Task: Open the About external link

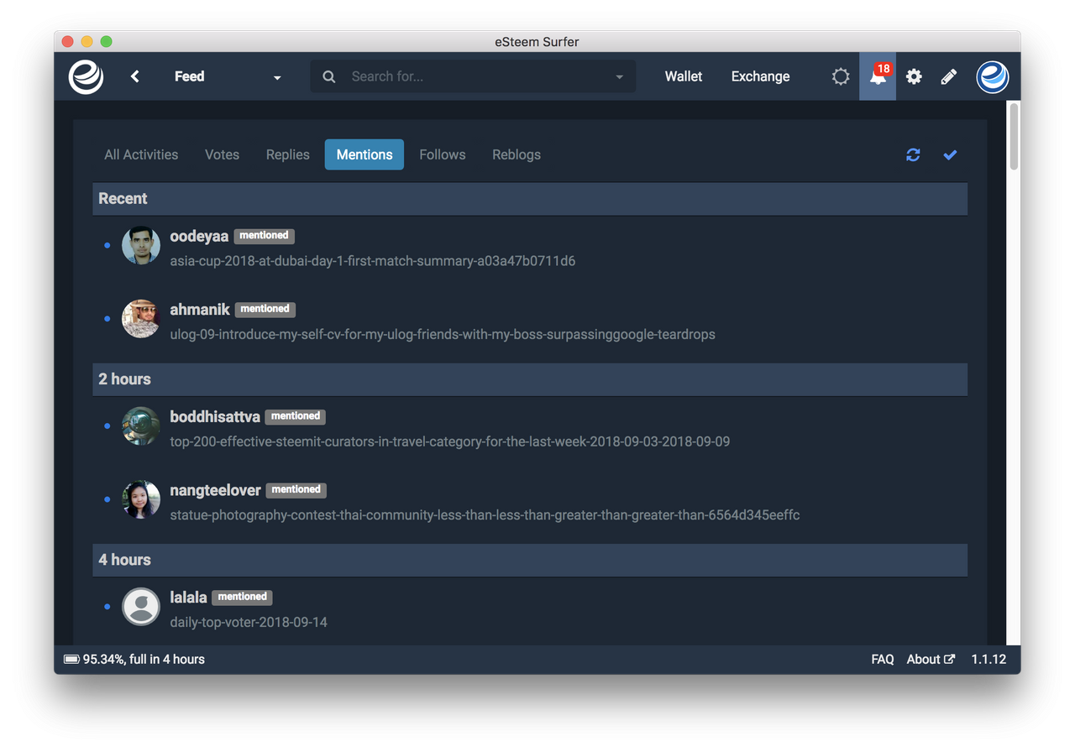Action: pos(930,659)
